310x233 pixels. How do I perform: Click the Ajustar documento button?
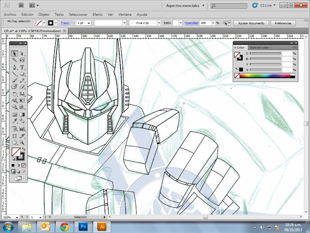[x=251, y=23]
